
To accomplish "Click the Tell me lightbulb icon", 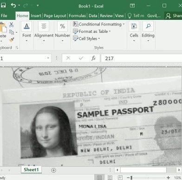I will pos(130,16).
